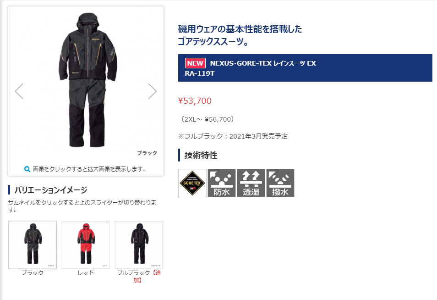Select the ブラック variation thumbnail
437x300 pixels.
pyautogui.click(x=33, y=245)
